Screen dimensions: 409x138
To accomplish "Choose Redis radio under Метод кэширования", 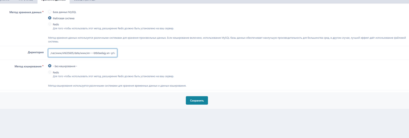I will pyautogui.click(x=50, y=72).
